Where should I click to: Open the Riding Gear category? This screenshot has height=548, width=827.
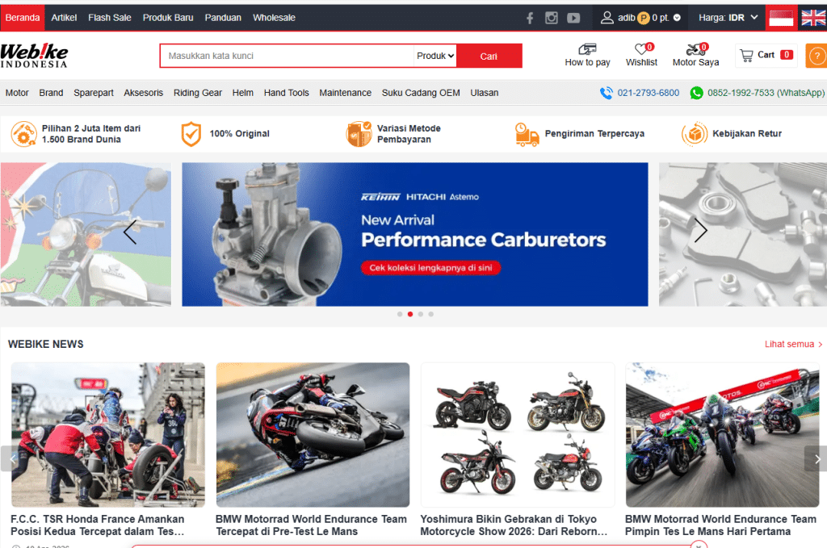click(198, 93)
